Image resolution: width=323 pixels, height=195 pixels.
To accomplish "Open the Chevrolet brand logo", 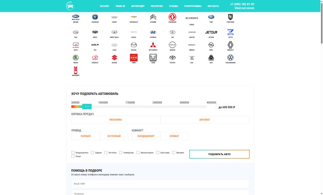I will [134, 17].
